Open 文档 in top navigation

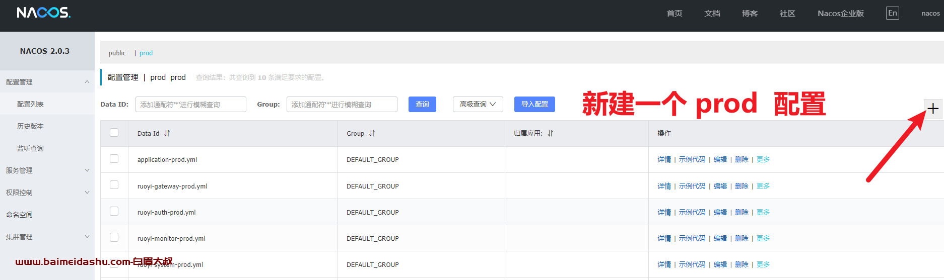tap(712, 14)
